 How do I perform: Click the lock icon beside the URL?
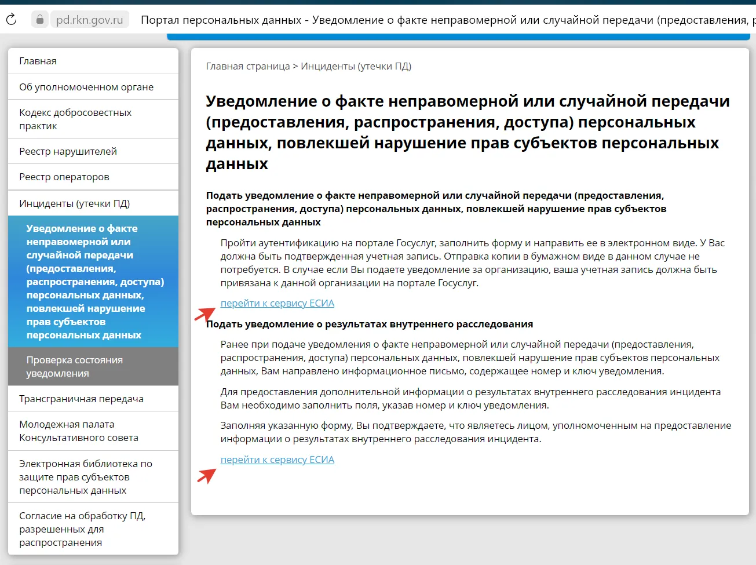(x=39, y=20)
